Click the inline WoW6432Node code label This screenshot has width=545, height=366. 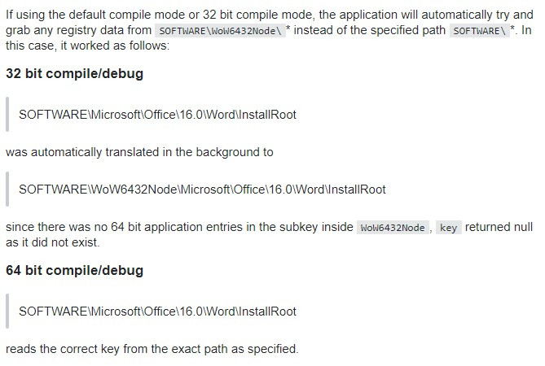click(x=393, y=228)
